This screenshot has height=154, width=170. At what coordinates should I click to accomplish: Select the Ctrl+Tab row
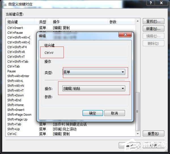coord(14,66)
